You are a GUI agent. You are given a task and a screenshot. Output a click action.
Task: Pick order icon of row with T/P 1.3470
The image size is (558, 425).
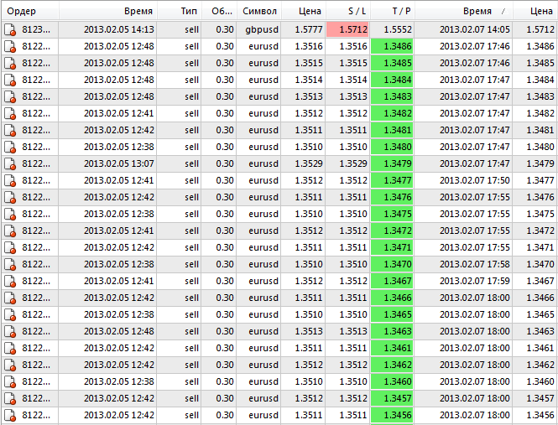tap(10, 264)
